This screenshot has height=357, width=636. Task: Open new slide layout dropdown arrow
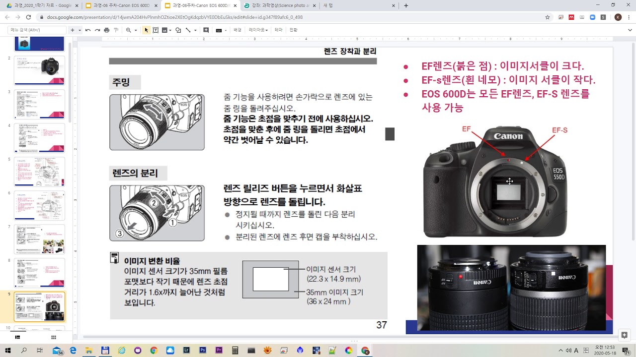tap(79, 30)
